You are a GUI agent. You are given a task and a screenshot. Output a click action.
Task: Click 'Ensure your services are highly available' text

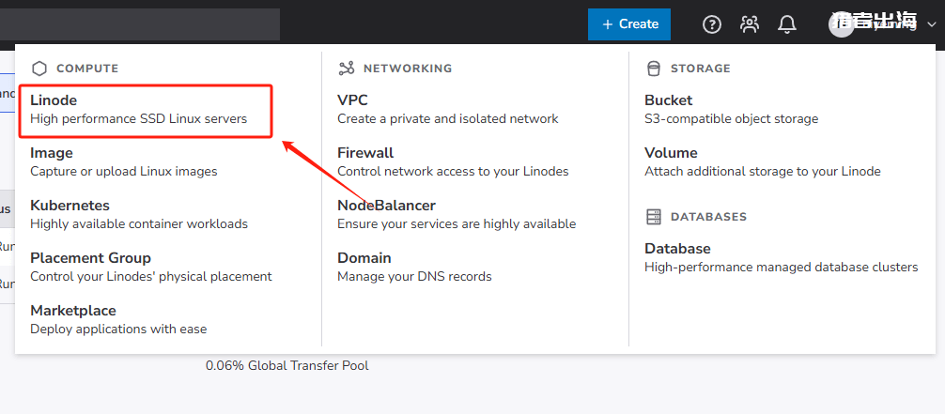pyautogui.click(x=457, y=224)
